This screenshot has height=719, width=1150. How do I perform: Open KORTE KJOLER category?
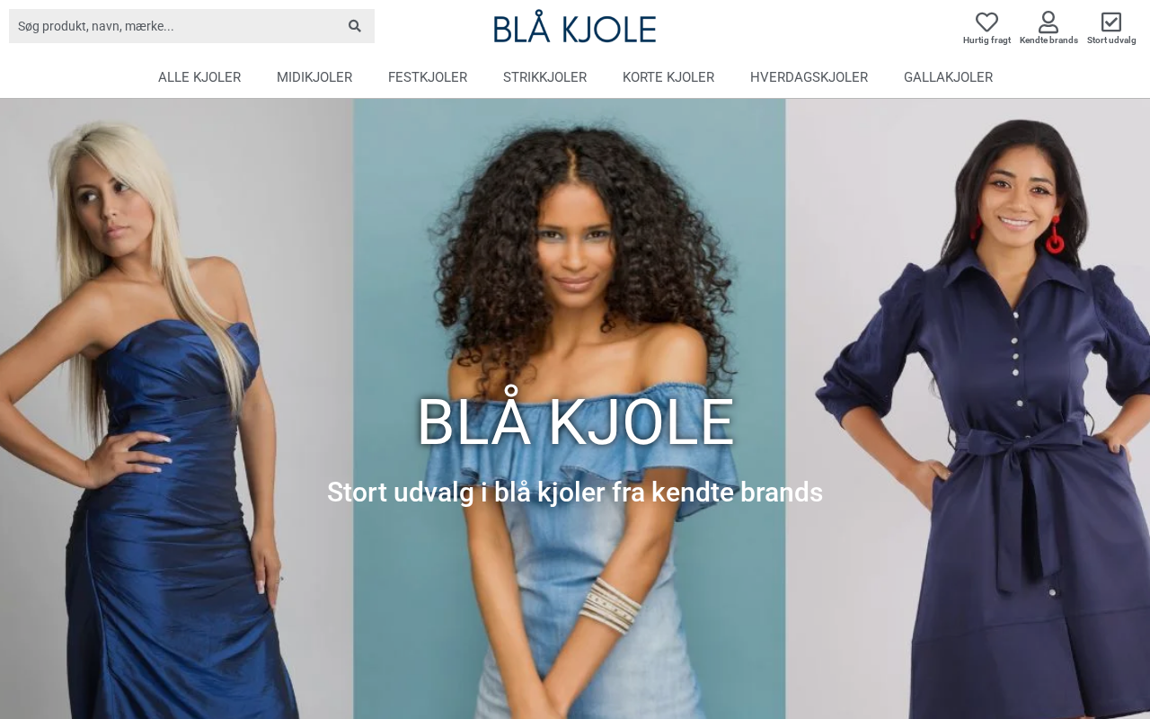click(668, 77)
